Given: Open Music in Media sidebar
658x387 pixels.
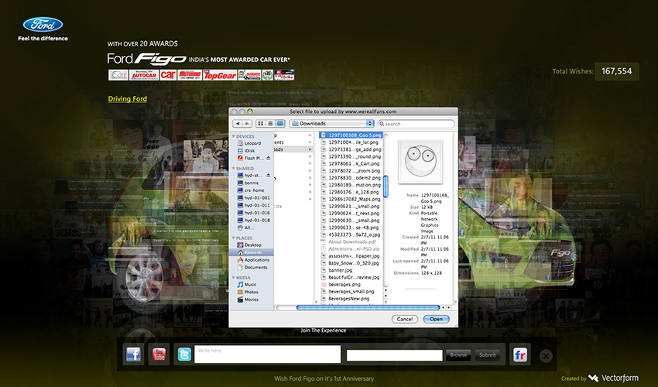Looking at the screenshot, I should coord(250,285).
